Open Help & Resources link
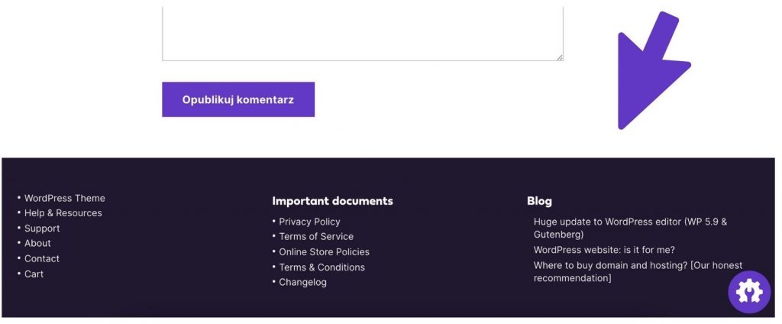The height and width of the screenshot is (324, 782). pyautogui.click(x=63, y=213)
